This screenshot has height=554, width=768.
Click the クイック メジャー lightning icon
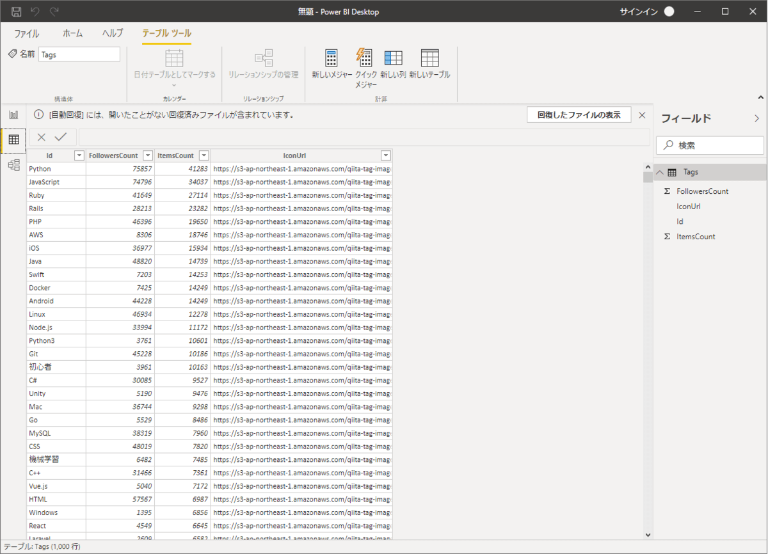[x=364, y=58]
